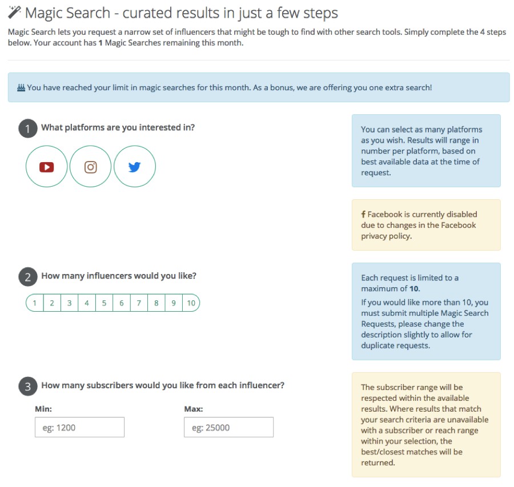Choose 6 influencers
514x487 pixels.
pyautogui.click(x=121, y=303)
